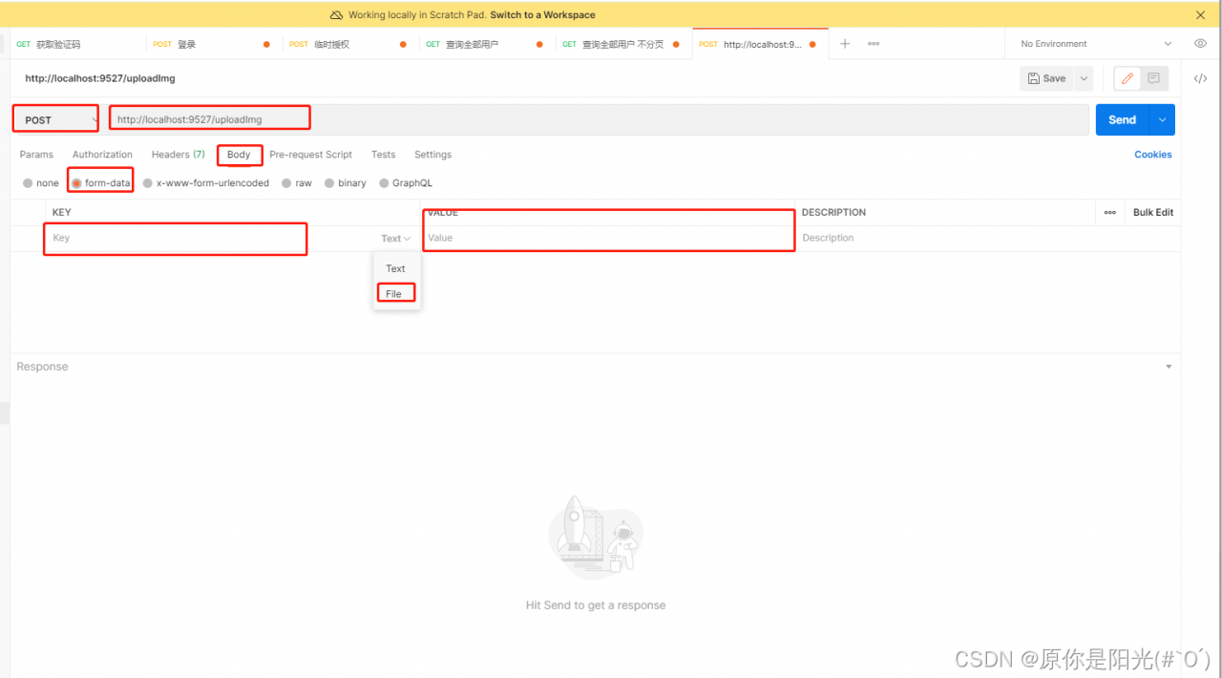Expand the No Environment selector
Screen dimensions: 1222x678
1091,43
